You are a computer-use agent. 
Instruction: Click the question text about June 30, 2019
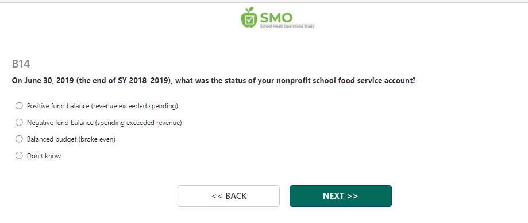coord(214,81)
